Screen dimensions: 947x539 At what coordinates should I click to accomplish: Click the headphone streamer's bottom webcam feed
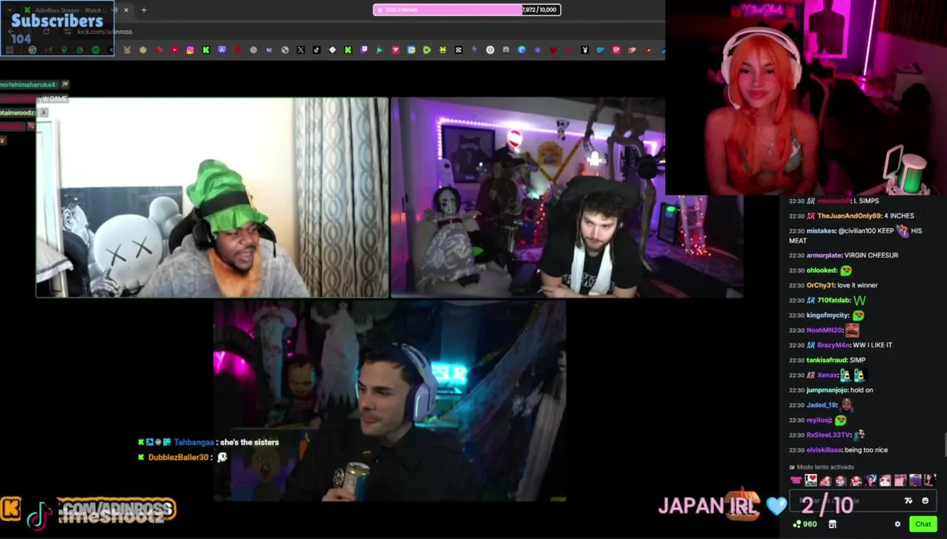tap(389, 401)
